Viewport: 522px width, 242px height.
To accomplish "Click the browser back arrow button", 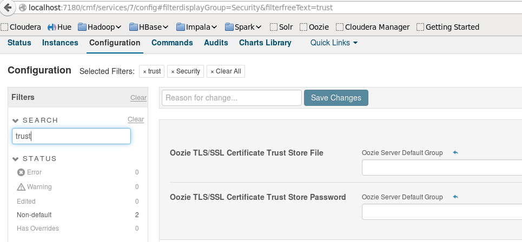I will (x=8, y=8).
